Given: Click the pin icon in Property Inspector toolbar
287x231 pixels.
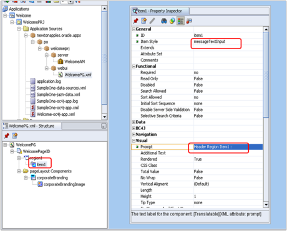Looking at the screenshot, I should [136, 21].
